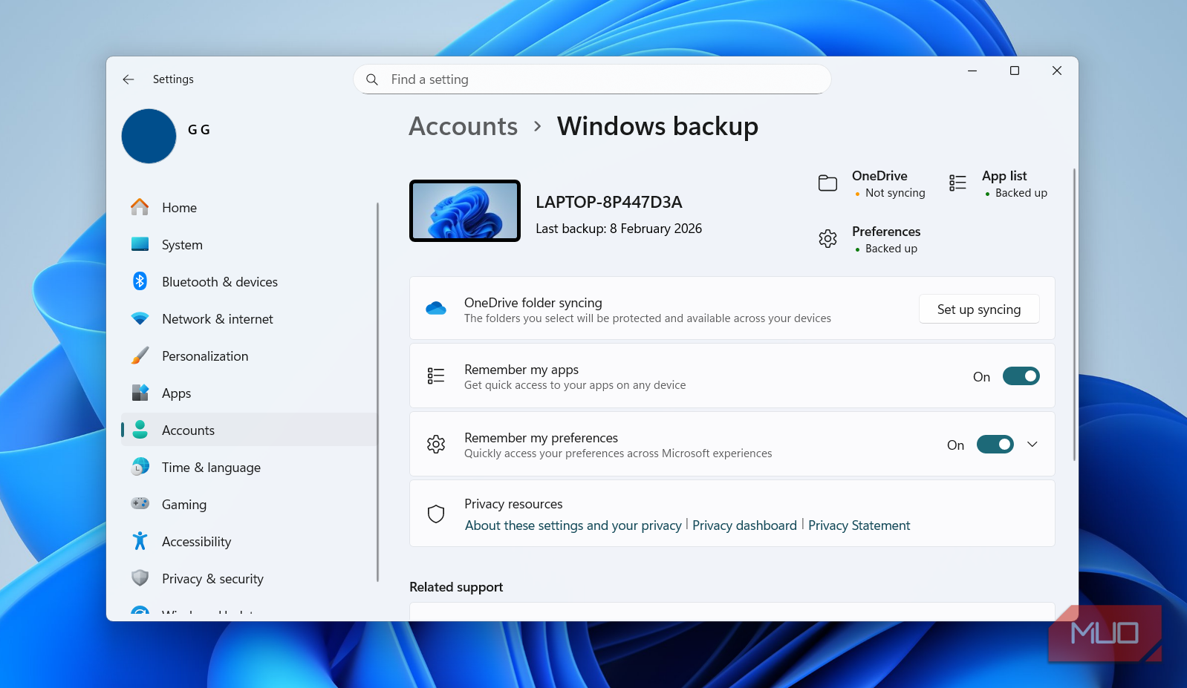The height and width of the screenshot is (688, 1187).
Task: Go to Apps settings section
Action: tap(177, 393)
